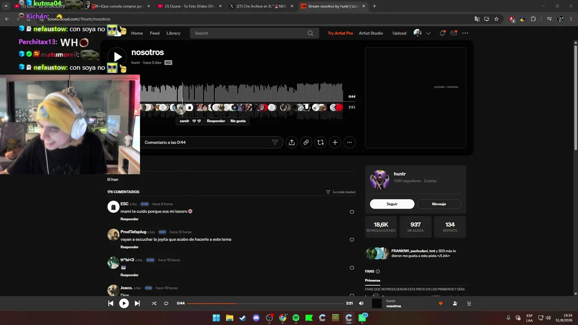Translate this page with the translate icon
Image resolution: width=578 pixels, height=325 pixels.
pyautogui.click(x=477, y=19)
